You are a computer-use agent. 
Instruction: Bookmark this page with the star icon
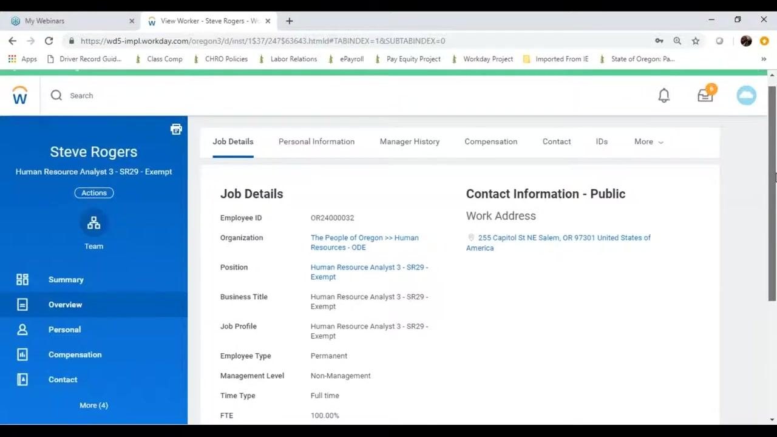pyautogui.click(x=696, y=41)
